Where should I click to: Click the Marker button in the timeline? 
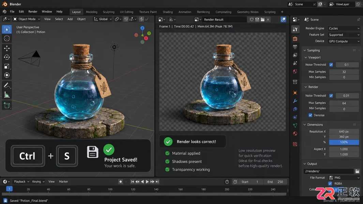click(63, 182)
